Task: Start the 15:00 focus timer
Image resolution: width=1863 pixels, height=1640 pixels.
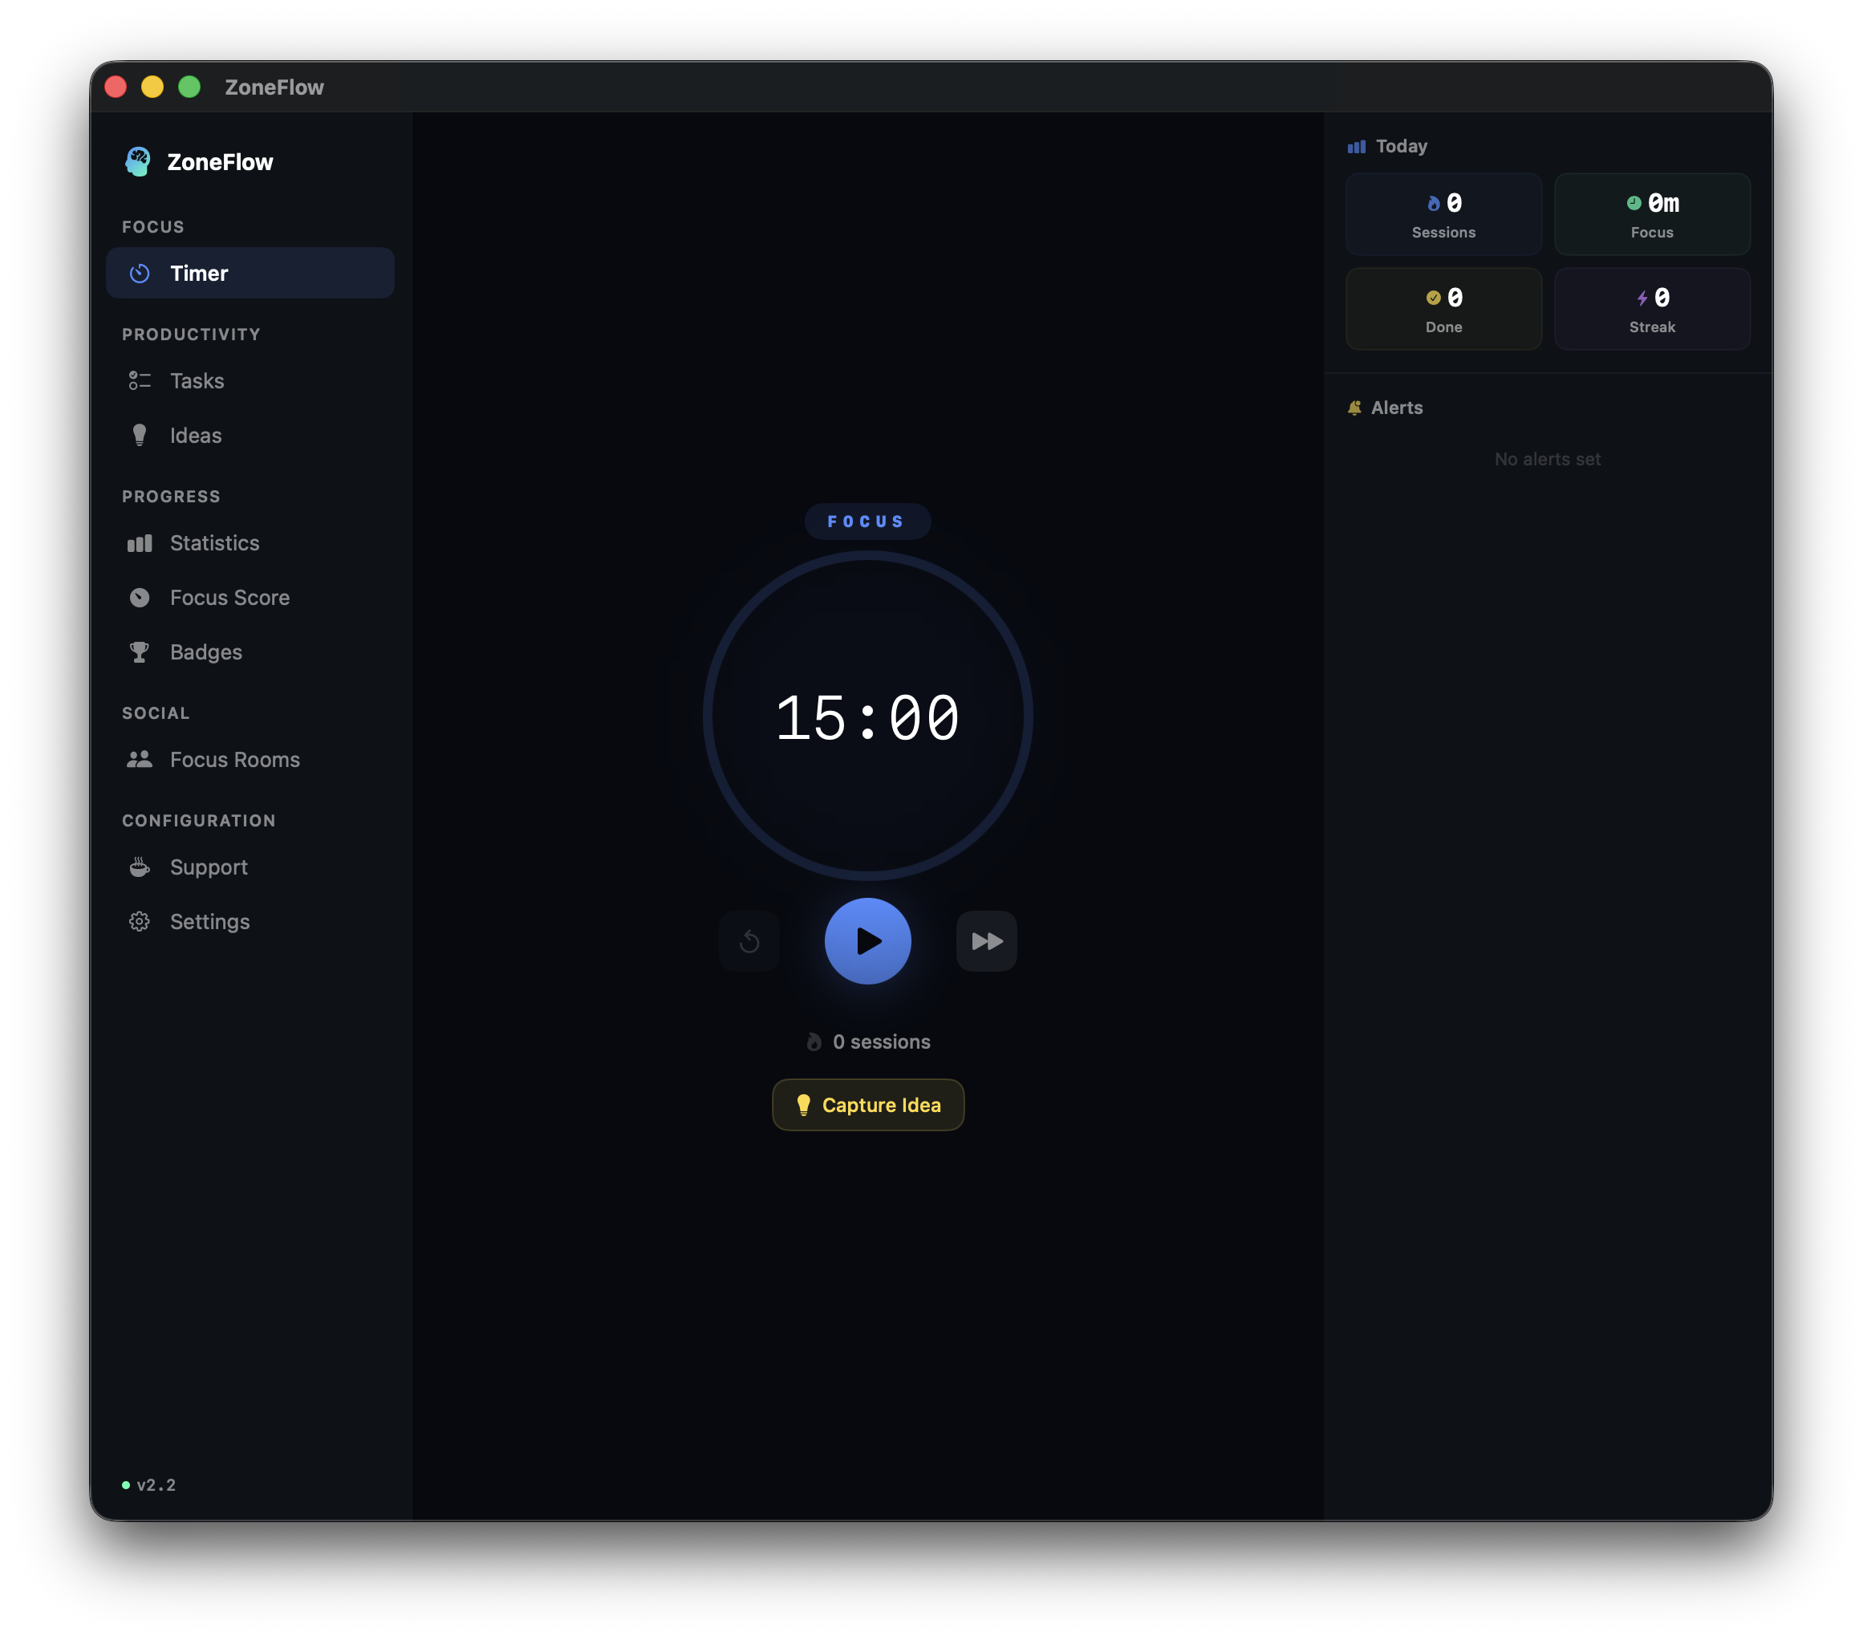Action: pos(867,941)
